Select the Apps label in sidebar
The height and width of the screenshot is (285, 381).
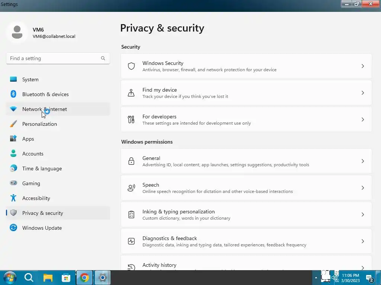[x=28, y=139]
